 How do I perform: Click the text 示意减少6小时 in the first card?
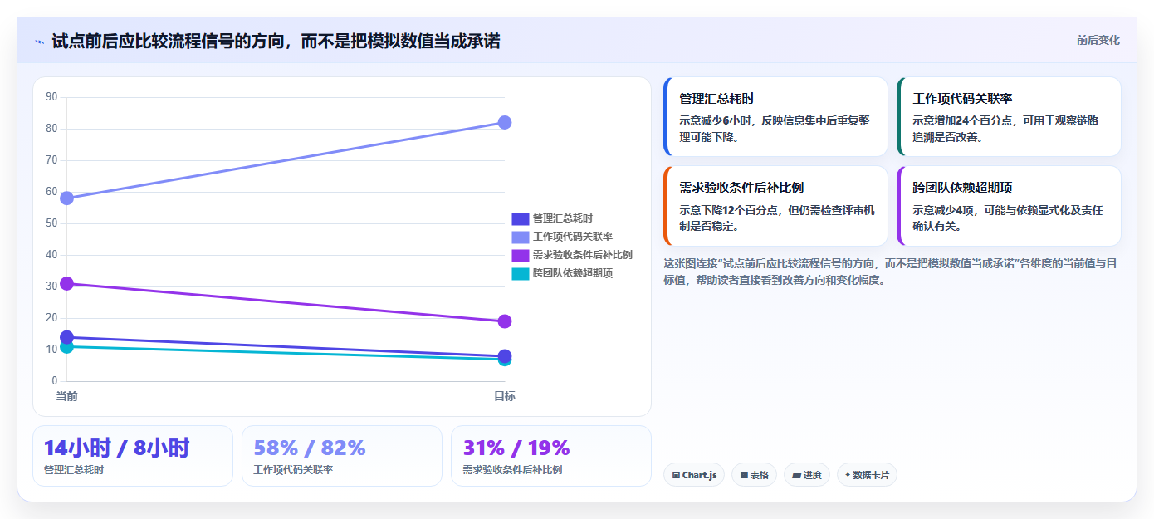[715, 120]
